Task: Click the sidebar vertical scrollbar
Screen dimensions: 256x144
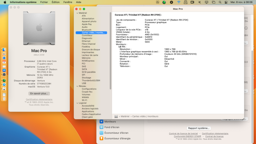Action: (111, 51)
